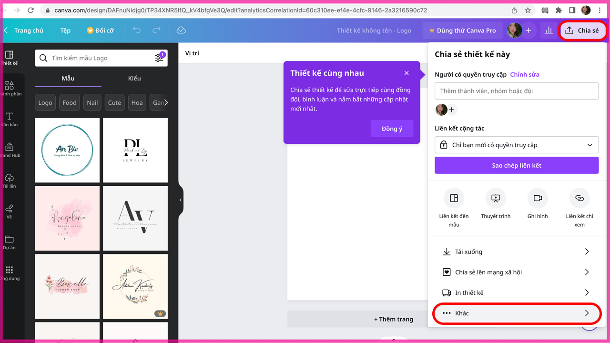610x343 pixels.
Task: Choose Liên kết chỉ xem view-only link
Action: tap(579, 208)
